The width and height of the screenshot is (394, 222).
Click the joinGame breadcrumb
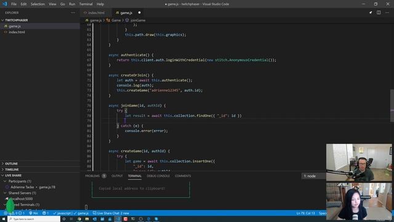135,20
